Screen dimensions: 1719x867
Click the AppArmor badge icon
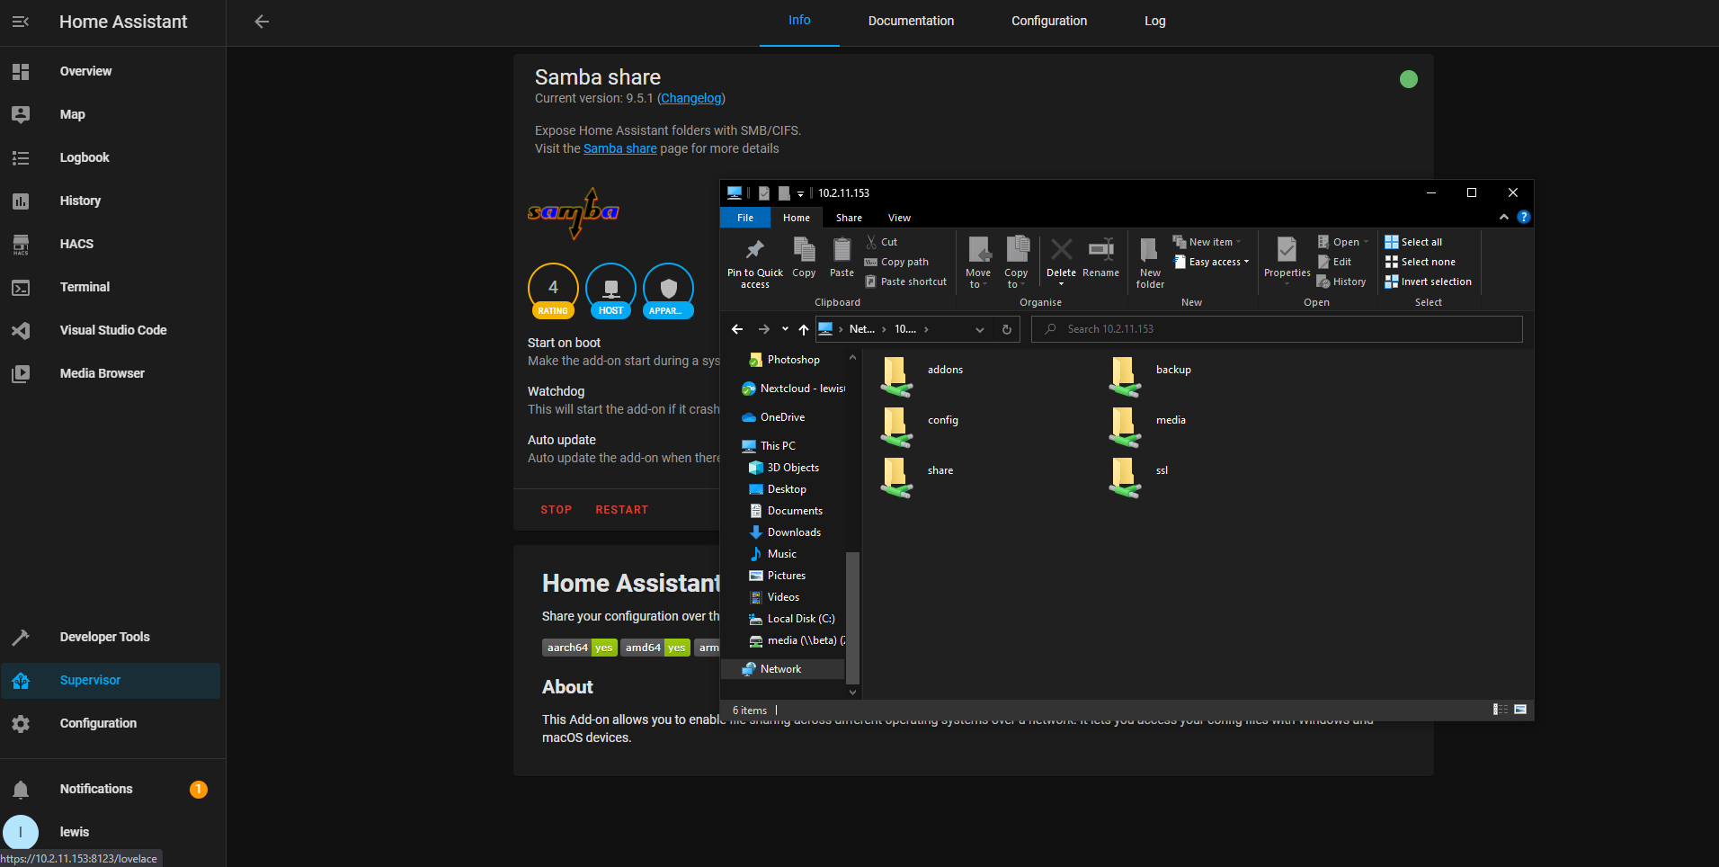click(x=668, y=291)
